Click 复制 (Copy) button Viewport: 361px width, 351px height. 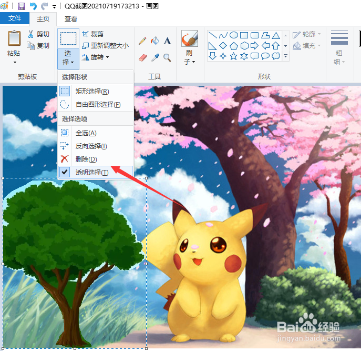pos(38,45)
